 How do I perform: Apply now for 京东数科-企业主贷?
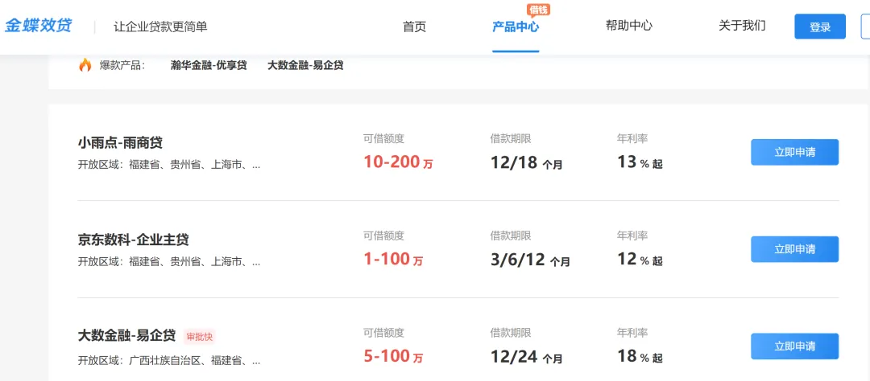tap(794, 249)
